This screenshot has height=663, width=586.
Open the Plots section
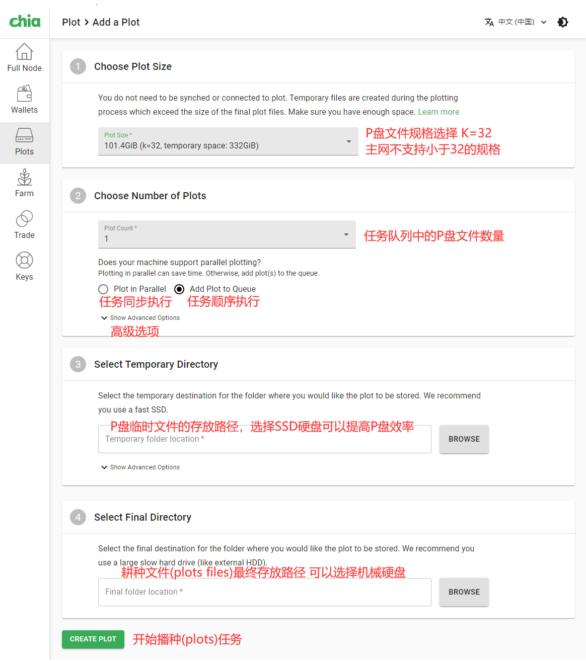pyautogui.click(x=24, y=142)
